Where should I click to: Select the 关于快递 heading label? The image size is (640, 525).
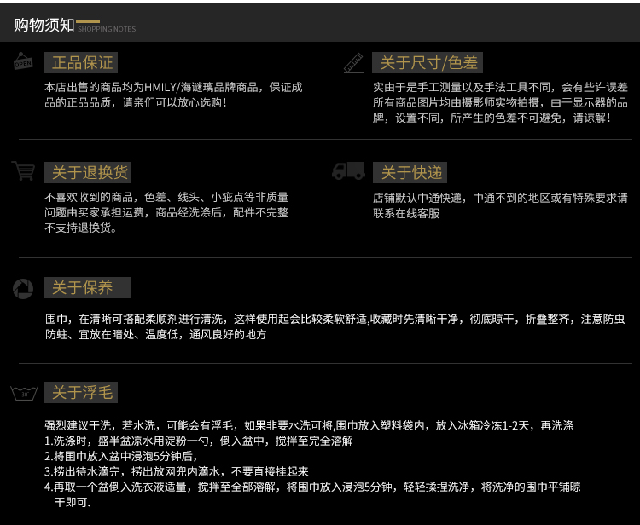411,172
